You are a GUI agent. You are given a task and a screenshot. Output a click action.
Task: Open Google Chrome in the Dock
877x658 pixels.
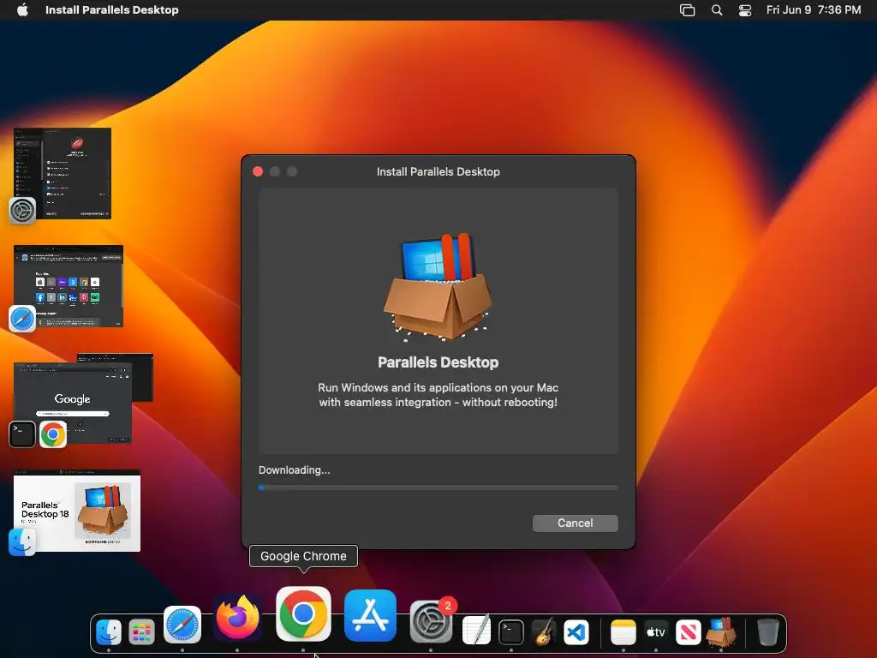[x=303, y=613]
